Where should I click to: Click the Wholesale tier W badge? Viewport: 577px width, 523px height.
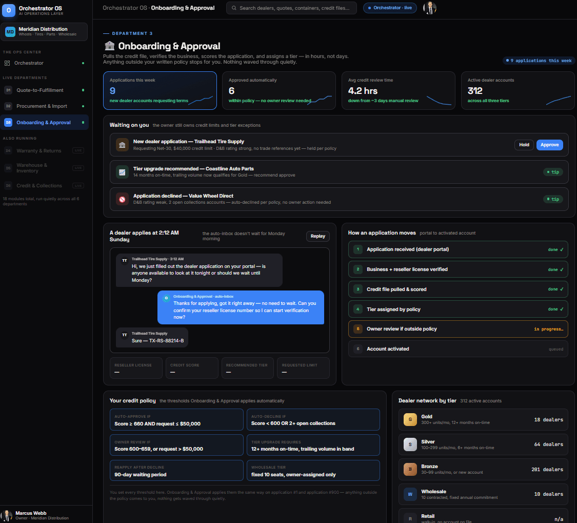click(410, 494)
